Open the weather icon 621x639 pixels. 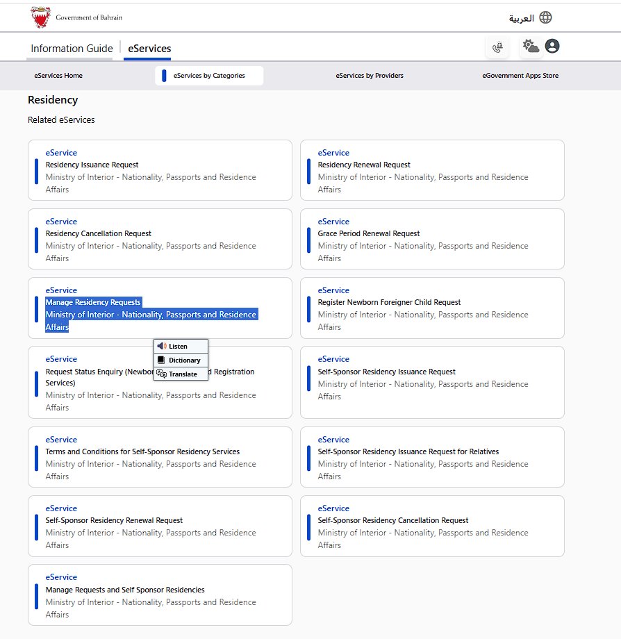coord(530,47)
